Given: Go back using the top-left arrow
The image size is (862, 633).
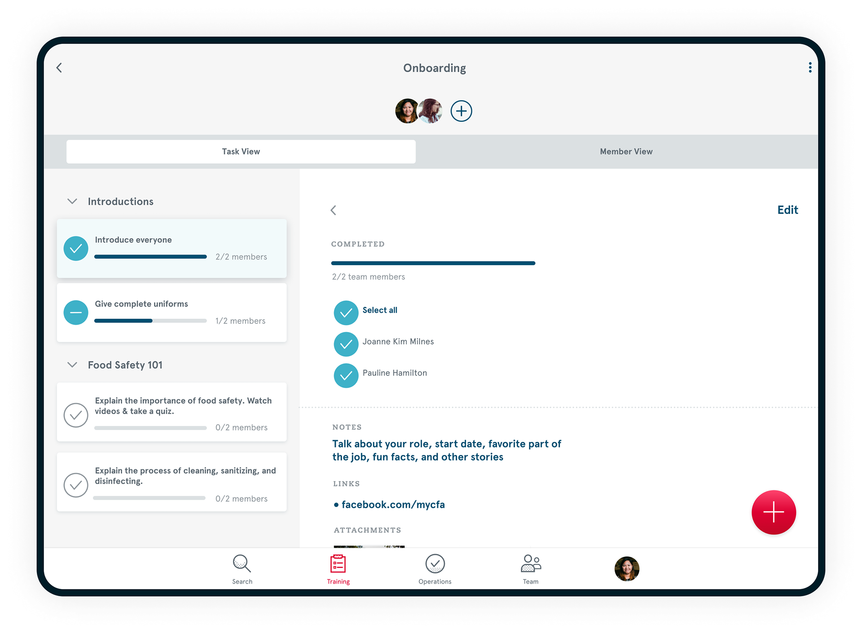Looking at the screenshot, I should click(x=59, y=68).
